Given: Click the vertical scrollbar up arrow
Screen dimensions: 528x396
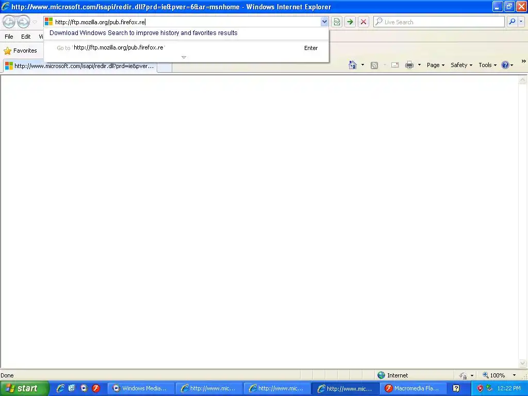Looking at the screenshot, I should (523, 80).
